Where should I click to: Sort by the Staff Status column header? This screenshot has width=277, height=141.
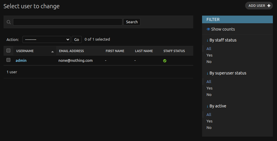(x=174, y=51)
